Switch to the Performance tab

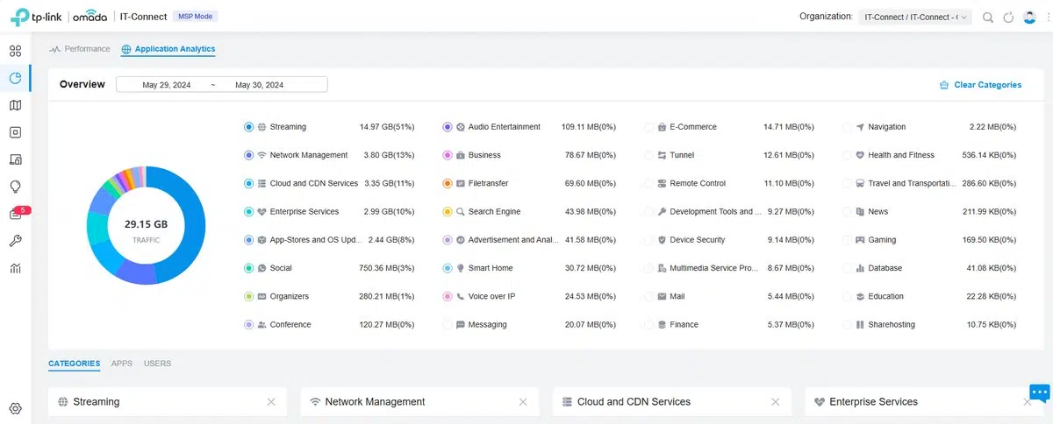(x=81, y=49)
